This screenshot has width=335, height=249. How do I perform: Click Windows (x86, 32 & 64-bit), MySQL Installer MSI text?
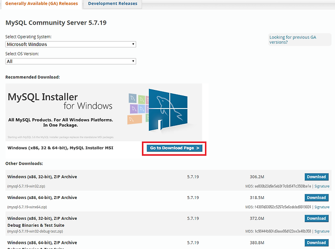pyautogui.click(x=60, y=148)
